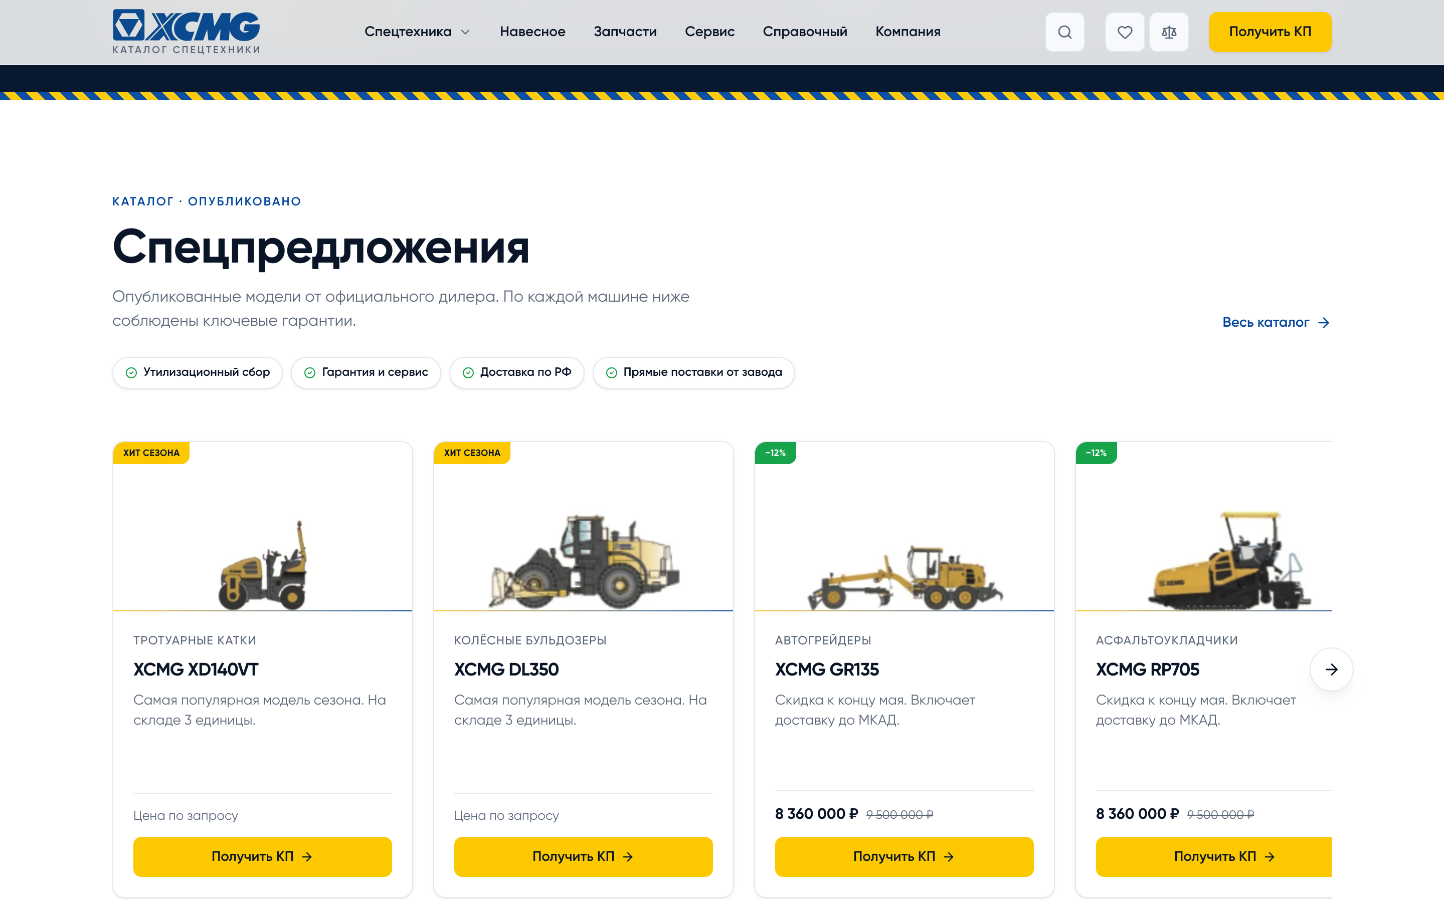1444x902 pixels.
Task: Click the АСФАЛЬТОУКЛАДЧИКИ category label
Action: coord(1167,640)
